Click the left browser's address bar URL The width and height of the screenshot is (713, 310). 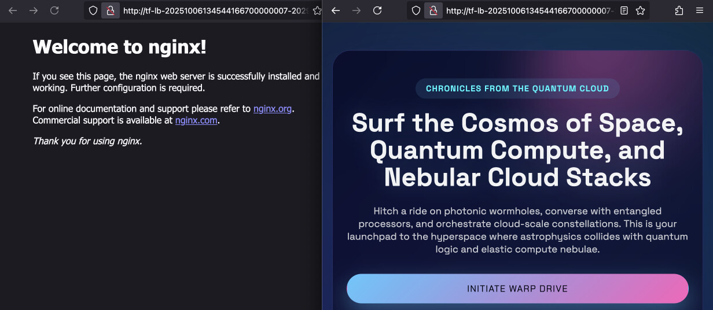[214, 10]
